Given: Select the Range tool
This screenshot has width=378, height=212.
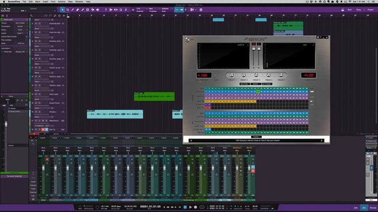Looking at the screenshot, I should tap(67, 10).
